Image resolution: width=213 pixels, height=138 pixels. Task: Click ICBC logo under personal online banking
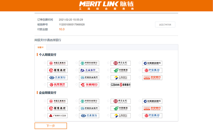pyautogui.click(x=58, y=63)
